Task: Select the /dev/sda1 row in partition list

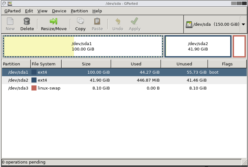Action: click(124, 72)
